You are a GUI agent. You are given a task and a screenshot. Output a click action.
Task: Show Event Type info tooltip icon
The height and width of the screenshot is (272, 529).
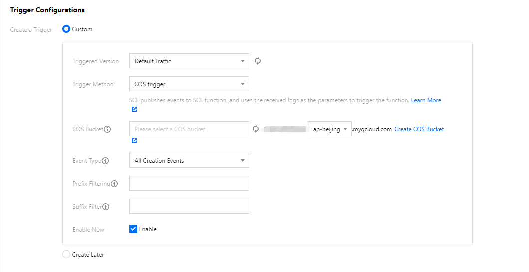pyautogui.click(x=105, y=161)
